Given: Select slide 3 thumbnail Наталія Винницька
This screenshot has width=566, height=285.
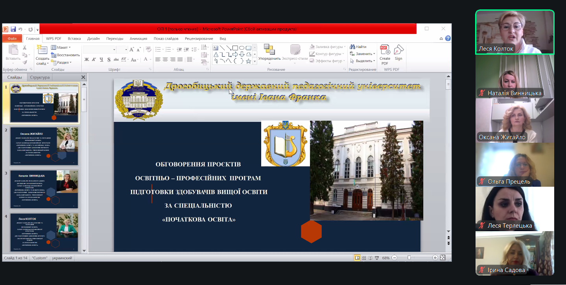Looking at the screenshot, I should (44, 189).
